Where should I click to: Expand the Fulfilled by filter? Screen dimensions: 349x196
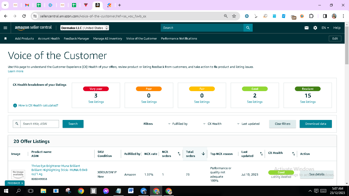(x=178, y=124)
